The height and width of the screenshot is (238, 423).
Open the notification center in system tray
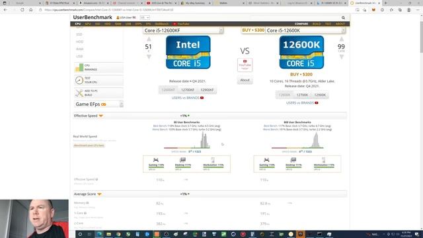pyautogui.click(x=417, y=234)
